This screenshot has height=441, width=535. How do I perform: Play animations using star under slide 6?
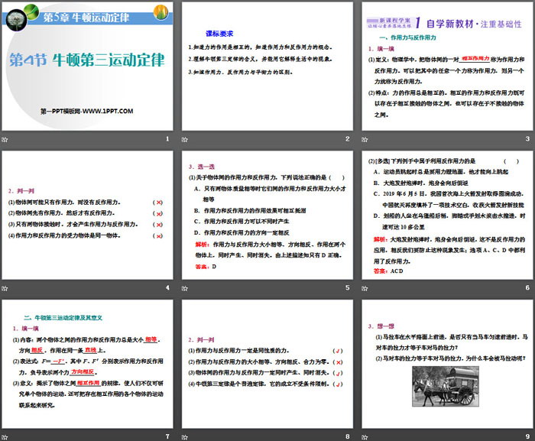pos(363,287)
